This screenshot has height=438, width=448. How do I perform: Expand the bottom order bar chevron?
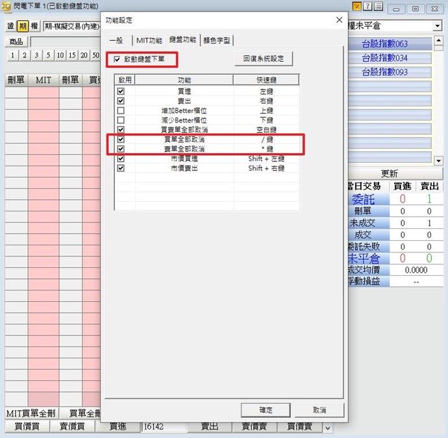pos(327,428)
